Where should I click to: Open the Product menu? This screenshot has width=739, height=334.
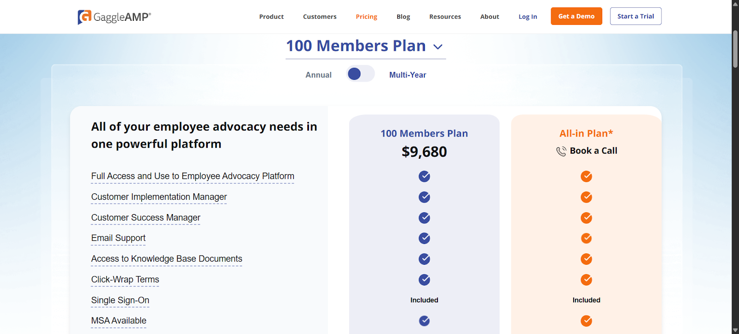tap(272, 17)
